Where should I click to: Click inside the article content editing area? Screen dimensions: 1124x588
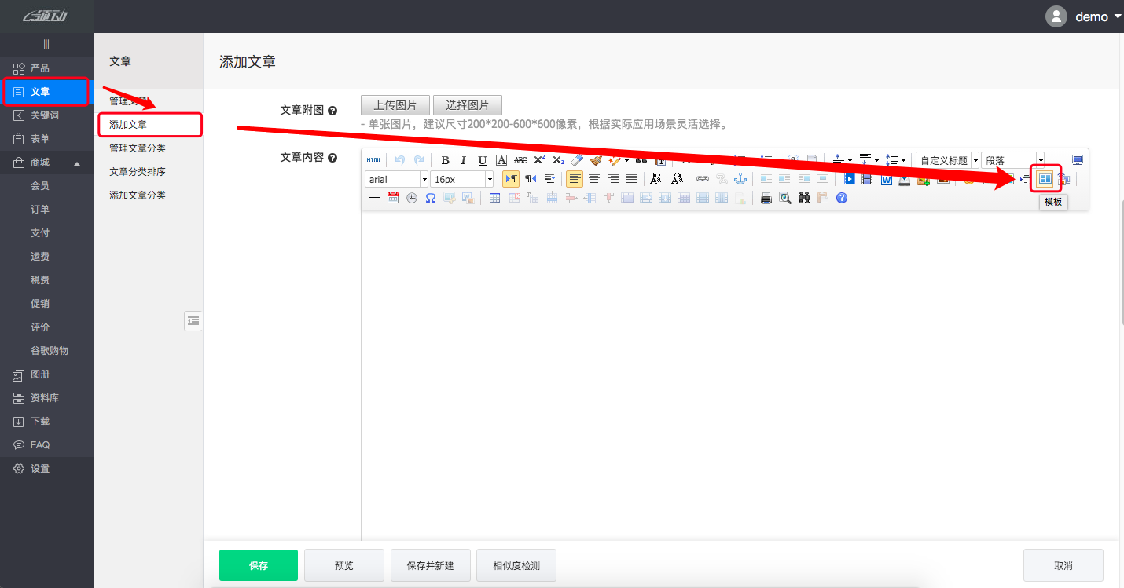click(x=723, y=369)
